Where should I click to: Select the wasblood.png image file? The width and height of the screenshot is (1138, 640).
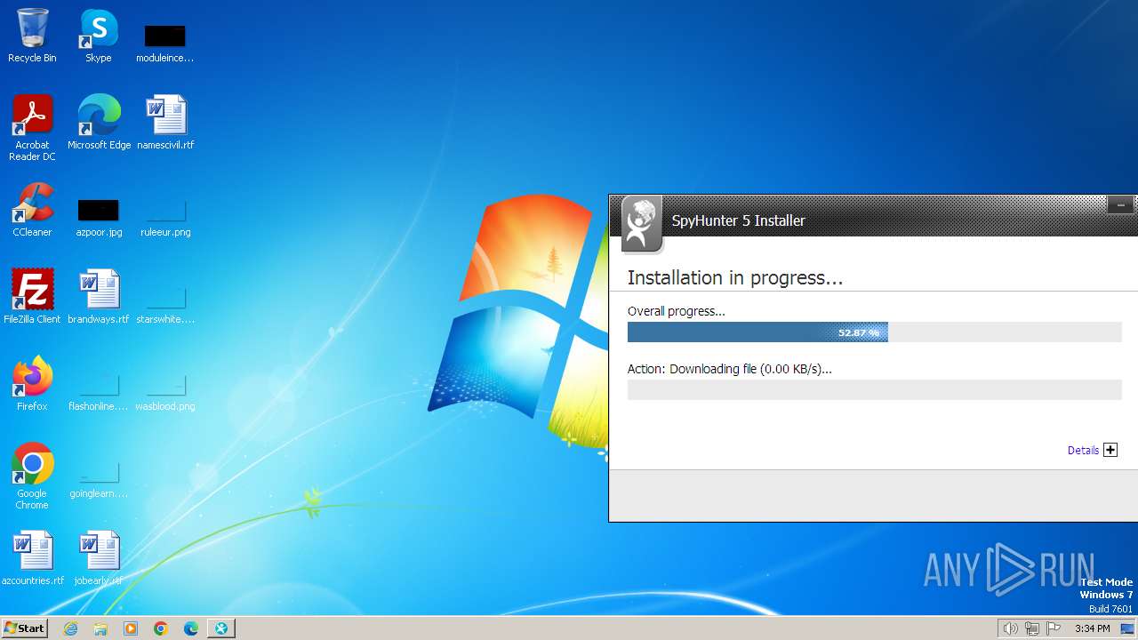pyautogui.click(x=165, y=392)
